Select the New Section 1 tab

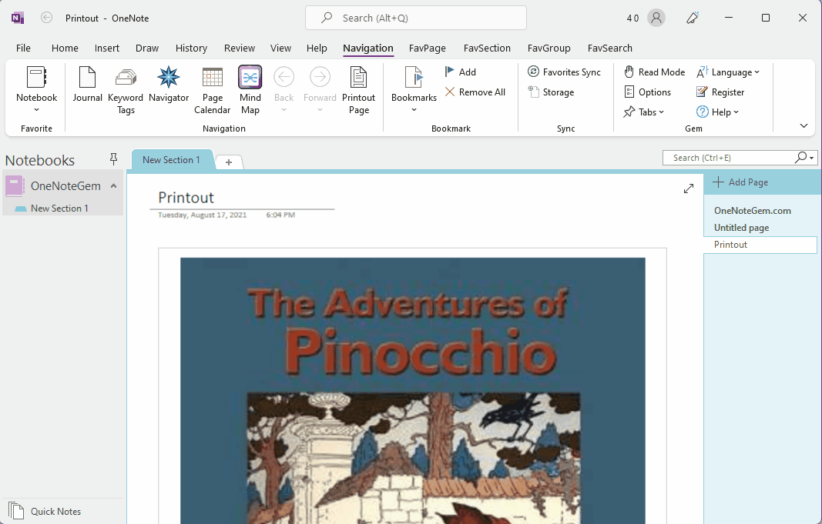point(172,159)
